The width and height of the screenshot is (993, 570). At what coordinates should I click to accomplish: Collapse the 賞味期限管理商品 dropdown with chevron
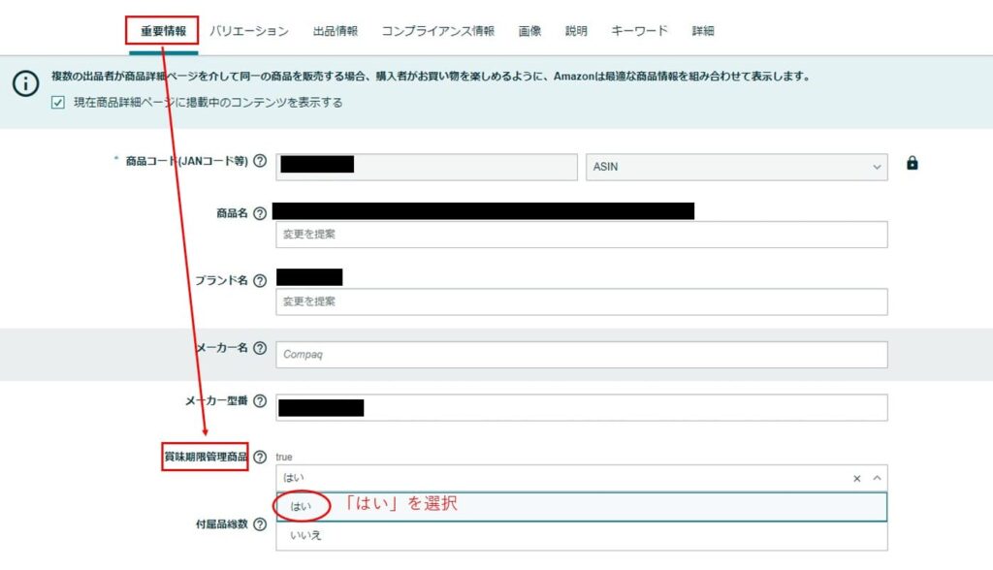pyautogui.click(x=877, y=478)
